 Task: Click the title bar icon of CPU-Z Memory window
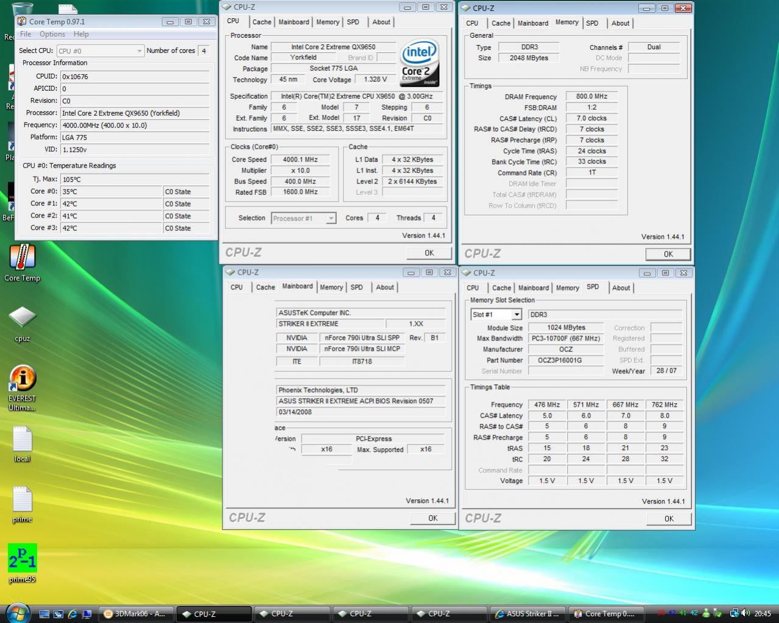pyautogui.click(x=467, y=8)
